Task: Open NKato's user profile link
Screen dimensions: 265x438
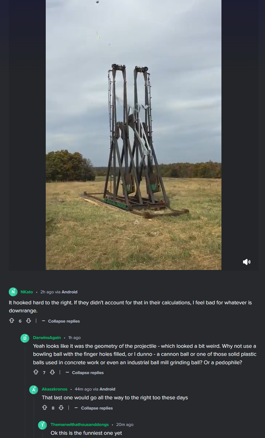Action: point(27,292)
